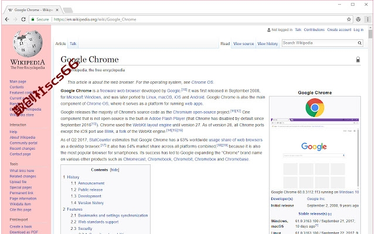Open About Wikipedia link

[22, 137]
